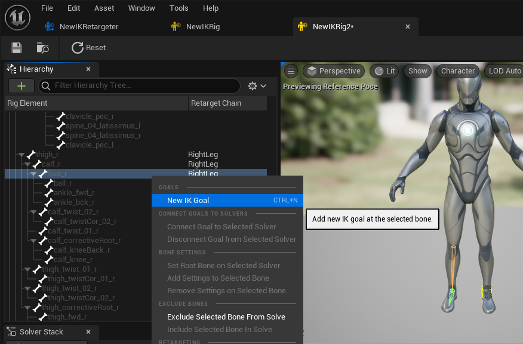Select the calf_kneeBack_r bone
The height and width of the screenshot is (344, 523).
click(82, 250)
